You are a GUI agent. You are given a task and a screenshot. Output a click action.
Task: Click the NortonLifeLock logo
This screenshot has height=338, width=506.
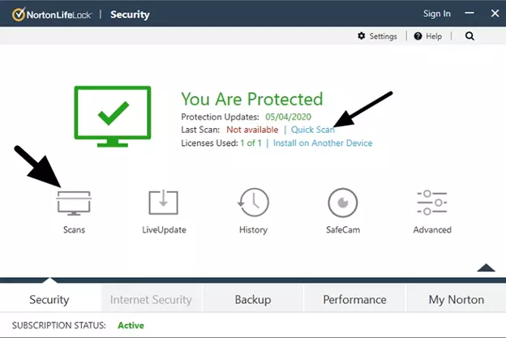tap(52, 14)
